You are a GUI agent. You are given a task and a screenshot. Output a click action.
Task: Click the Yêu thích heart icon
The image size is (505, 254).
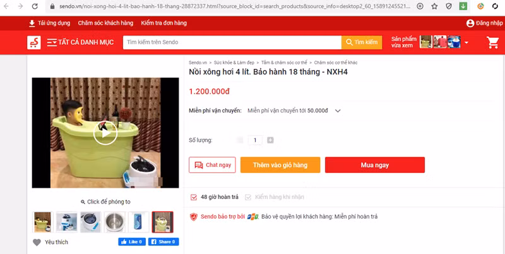pos(37,243)
